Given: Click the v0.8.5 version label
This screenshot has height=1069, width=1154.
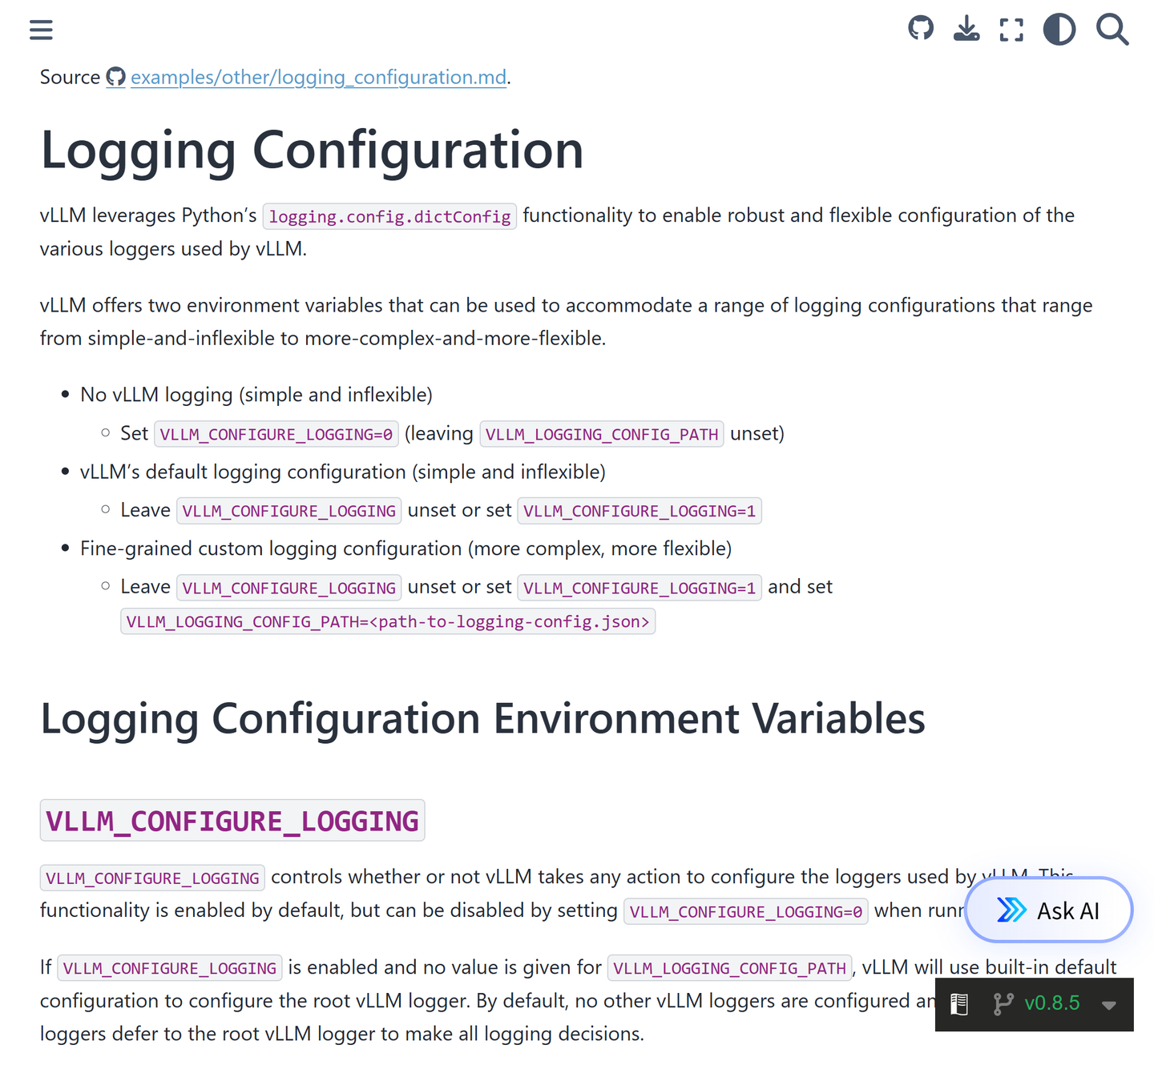Looking at the screenshot, I should [x=1053, y=1003].
